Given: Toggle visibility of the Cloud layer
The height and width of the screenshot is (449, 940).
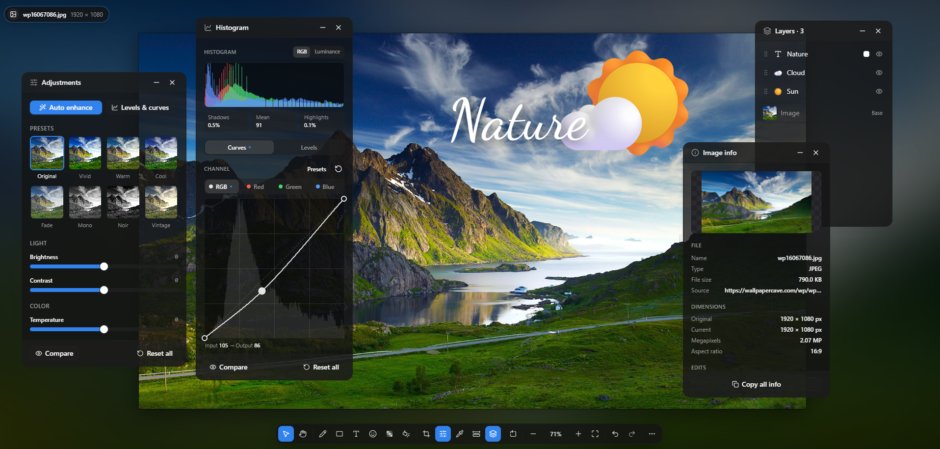Looking at the screenshot, I should pyautogui.click(x=879, y=73).
